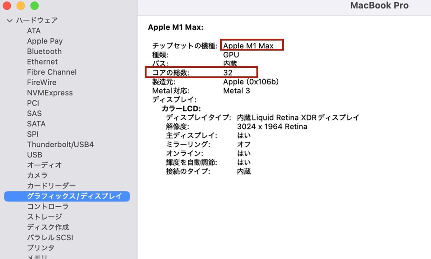Select プリンタ in the sidebar
The height and width of the screenshot is (259, 431).
(41, 248)
